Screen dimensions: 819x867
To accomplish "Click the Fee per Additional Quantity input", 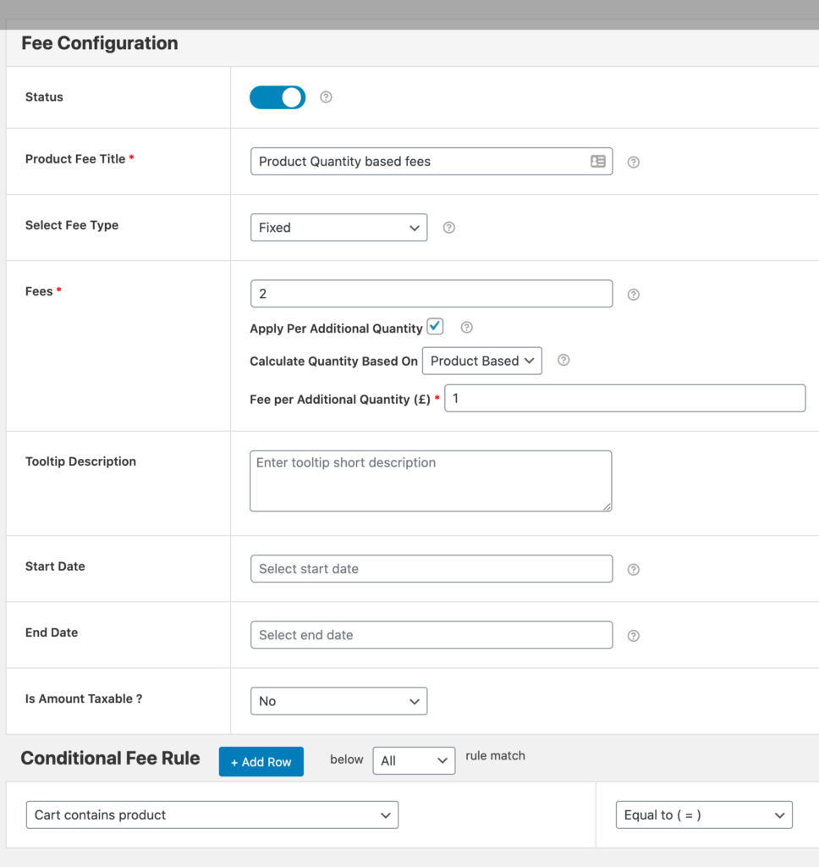I will point(625,398).
